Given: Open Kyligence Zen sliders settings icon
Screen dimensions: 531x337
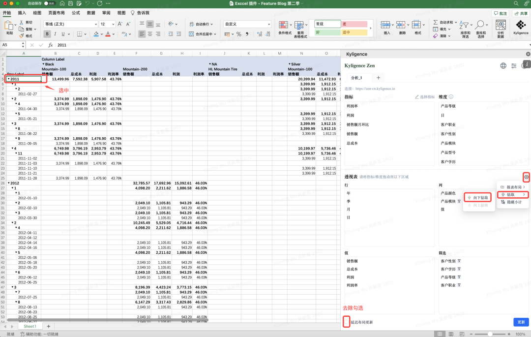Looking at the screenshot, I should coord(514,66).
